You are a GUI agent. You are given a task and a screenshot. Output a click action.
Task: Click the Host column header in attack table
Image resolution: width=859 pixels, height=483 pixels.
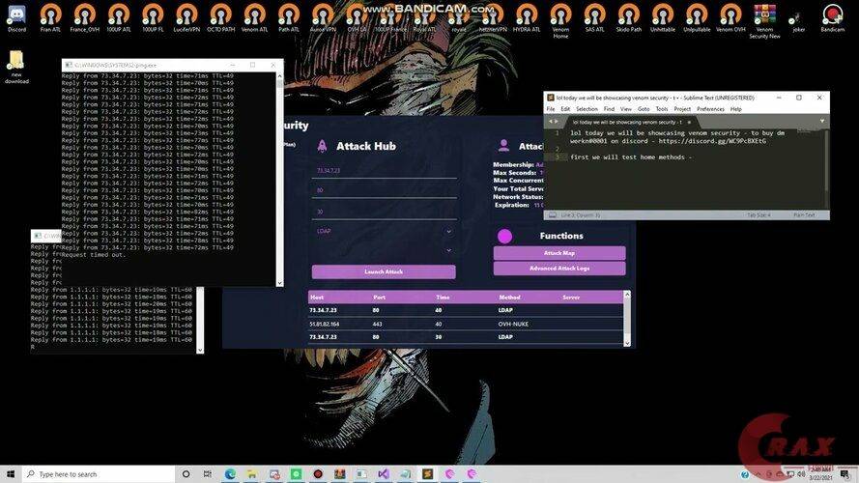coord(317,298)
